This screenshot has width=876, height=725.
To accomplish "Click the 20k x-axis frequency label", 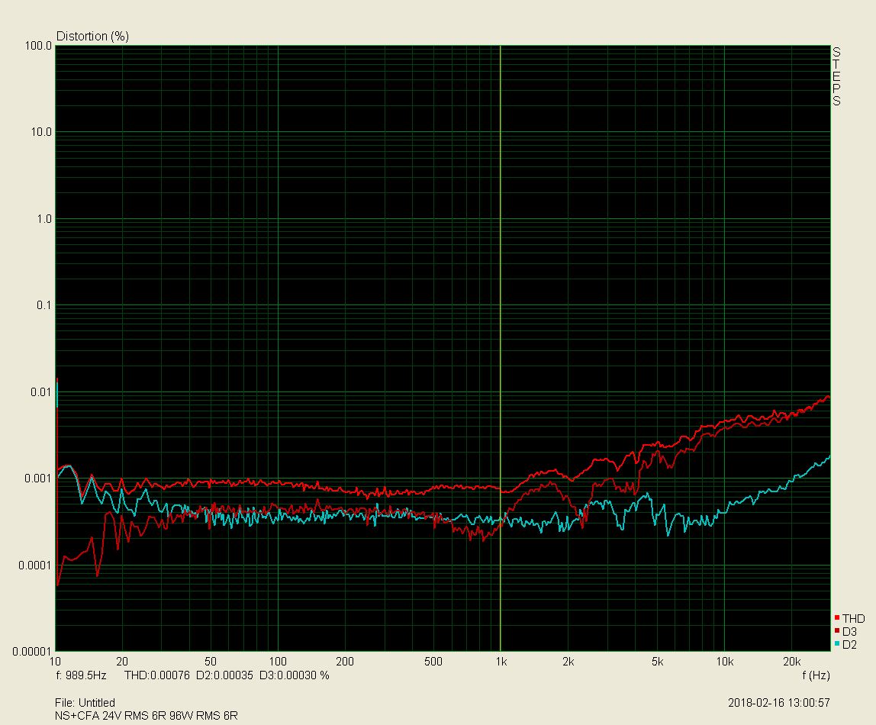I will 791,662.
